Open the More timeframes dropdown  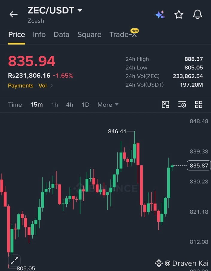(108, 105)
